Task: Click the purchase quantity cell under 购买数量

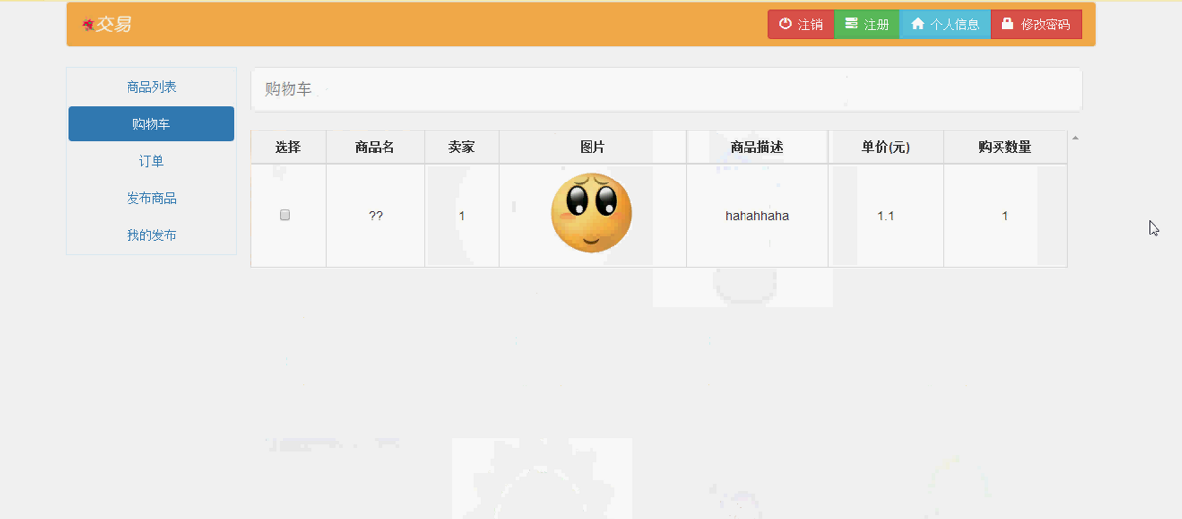Action: (1005, 216)
